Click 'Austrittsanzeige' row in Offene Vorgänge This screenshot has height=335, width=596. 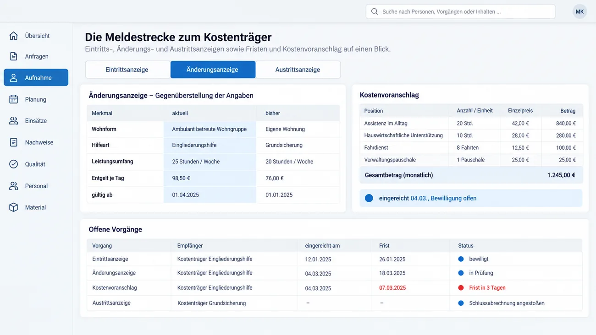pyautogui.click(x=334, y=303)
